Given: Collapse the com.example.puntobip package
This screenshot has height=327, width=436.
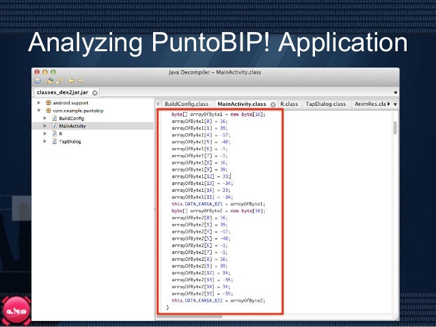Looking at the screenshot, I should (x=39, y=111).
